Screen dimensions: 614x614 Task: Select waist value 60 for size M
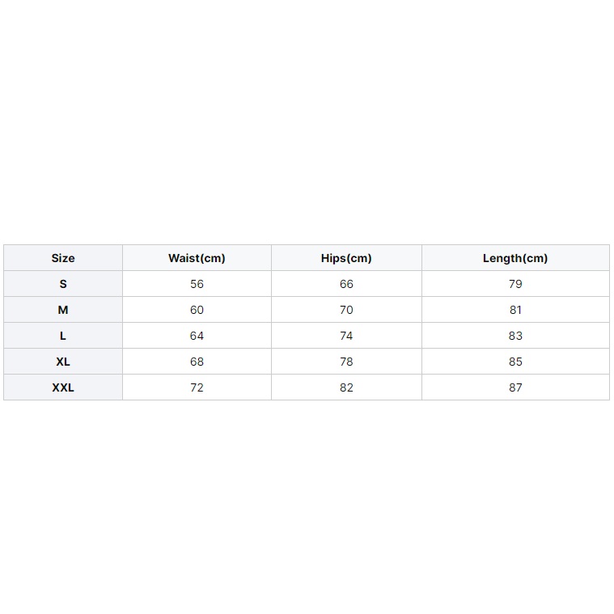(x=197, y=310)
